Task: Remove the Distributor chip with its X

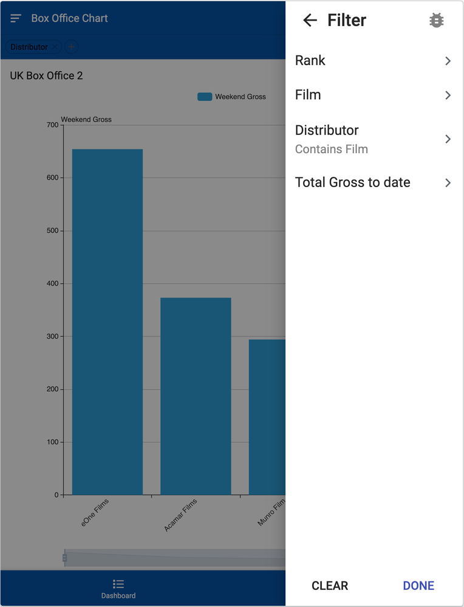Action: (x=55, y=47)
